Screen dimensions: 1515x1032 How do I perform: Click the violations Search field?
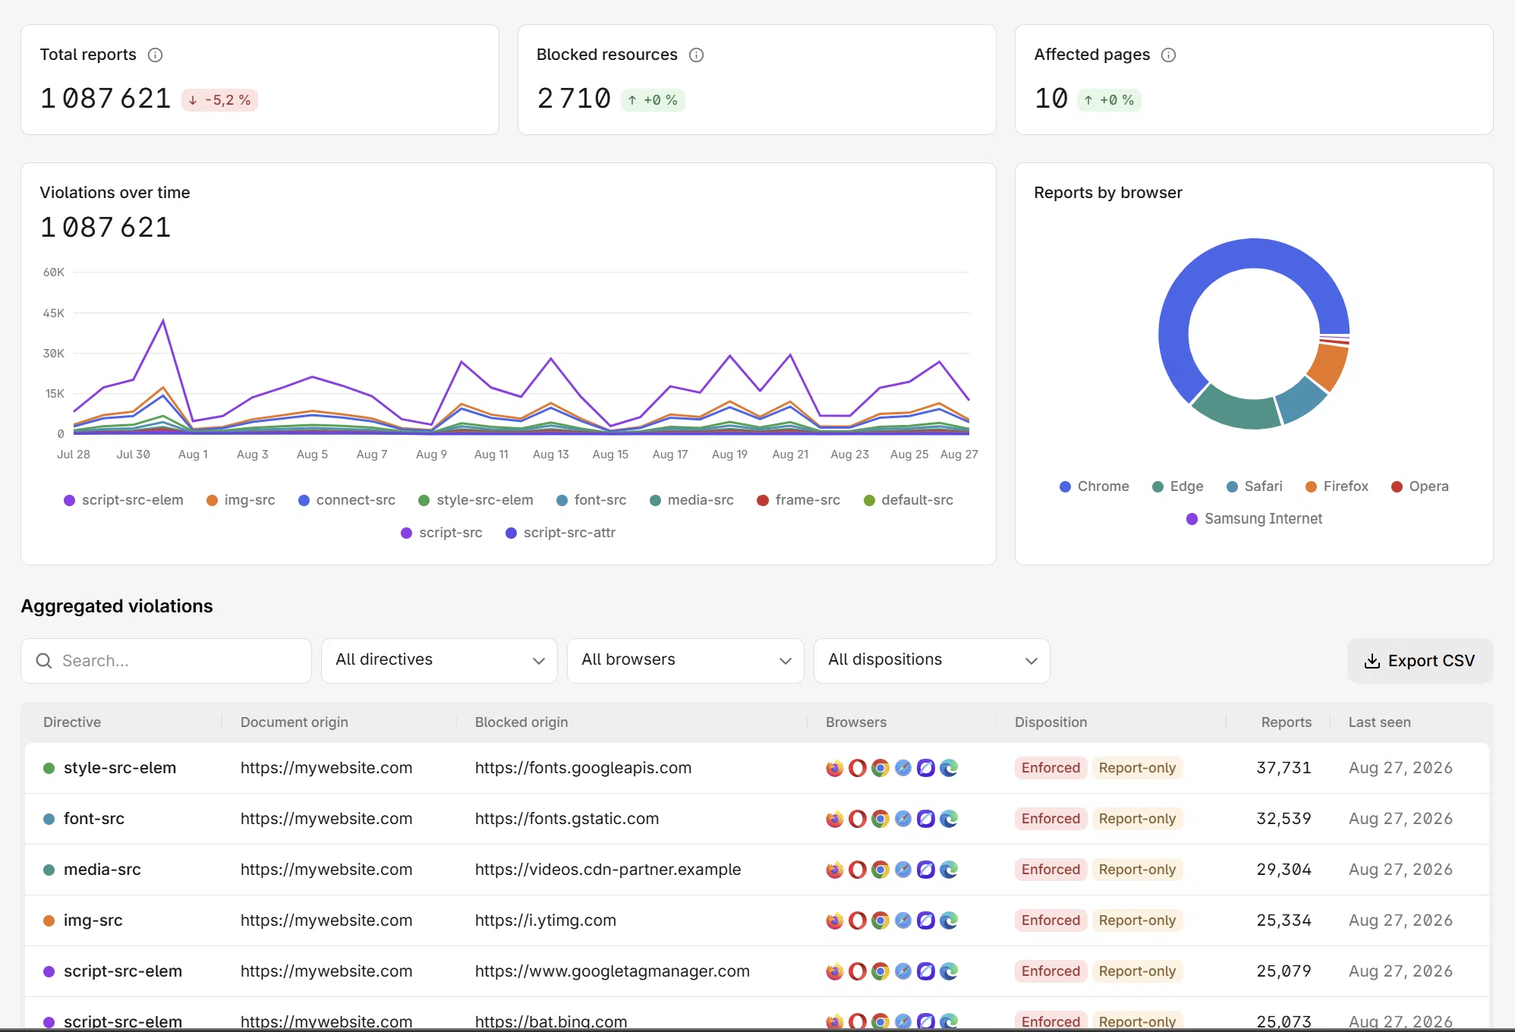[166, 661]
